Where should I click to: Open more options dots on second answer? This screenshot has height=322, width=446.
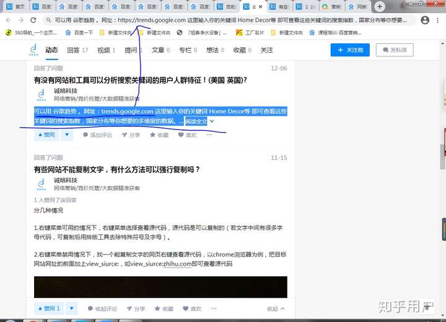pos(214,308)
